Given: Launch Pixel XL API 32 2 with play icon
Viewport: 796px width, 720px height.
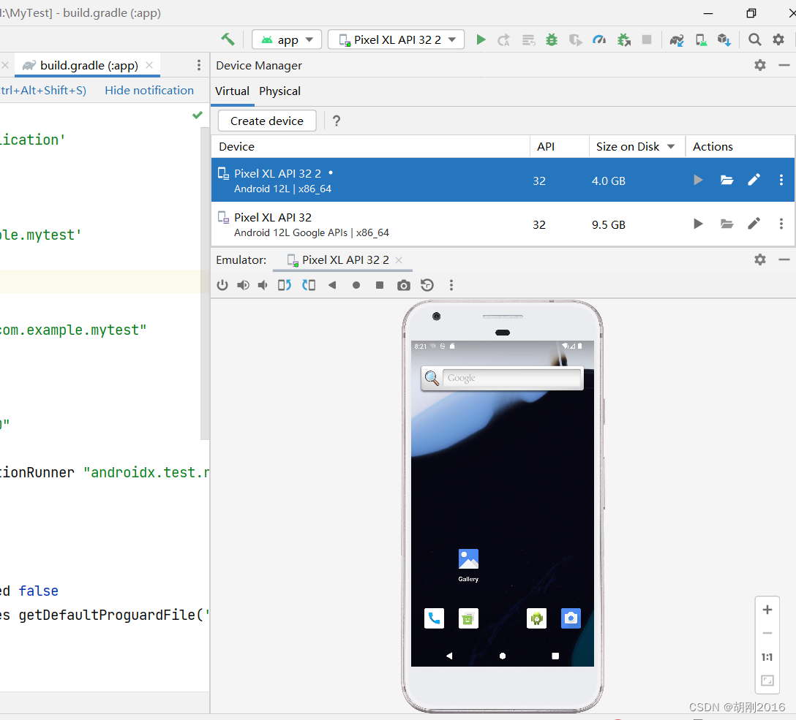Looking at the screenshot, I should tap(699, 180).
